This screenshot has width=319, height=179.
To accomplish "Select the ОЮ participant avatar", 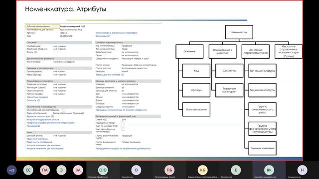I will [x=103, y=170].
